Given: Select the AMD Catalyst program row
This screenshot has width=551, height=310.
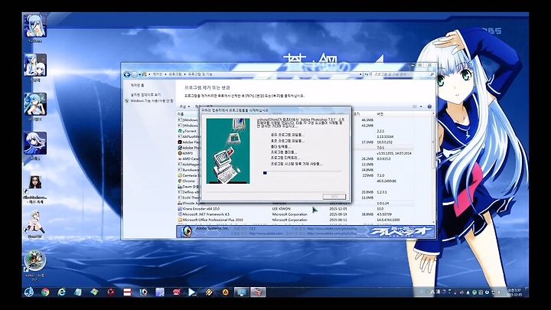Looking at the screenshot, I should tap(188, 159).
